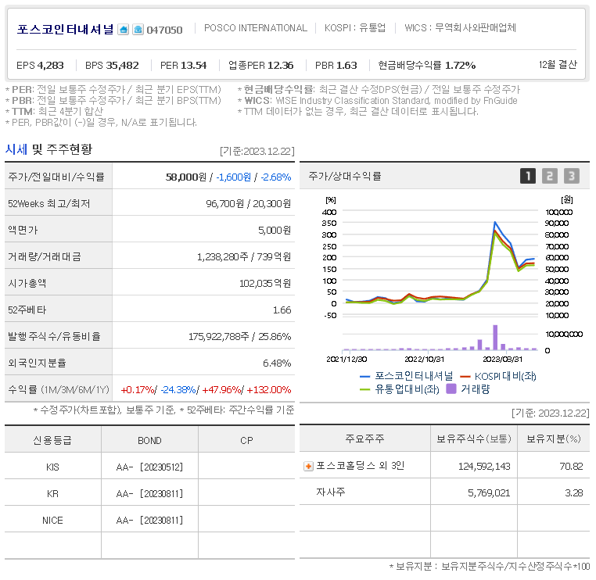Switch chart to tab 1
The width and height of the screenshot is (596, 580).
(x=528, y=176)
